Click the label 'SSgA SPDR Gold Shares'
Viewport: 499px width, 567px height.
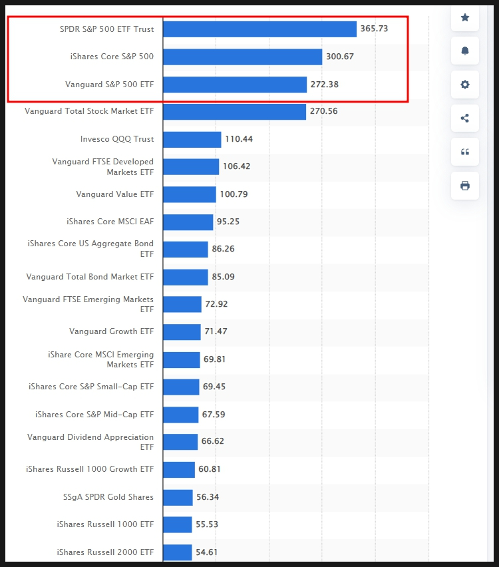tap(108, 497)
